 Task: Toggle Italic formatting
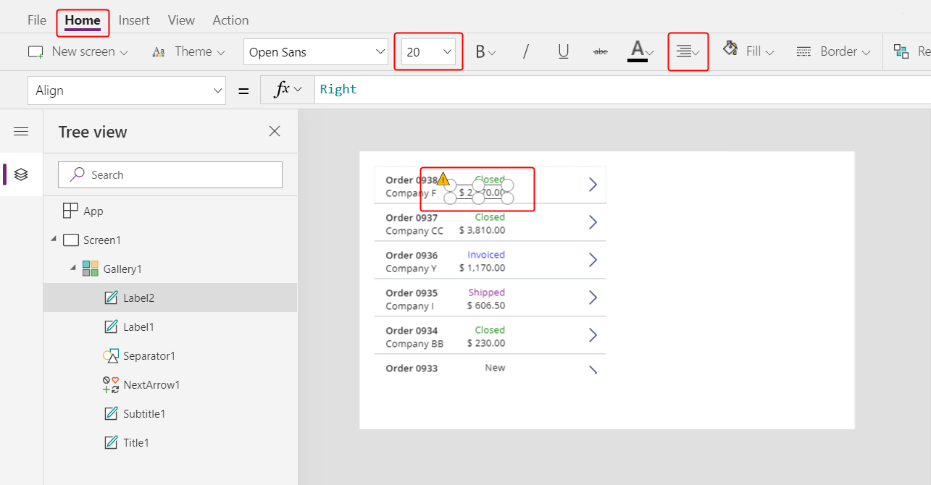coord(526,52)
